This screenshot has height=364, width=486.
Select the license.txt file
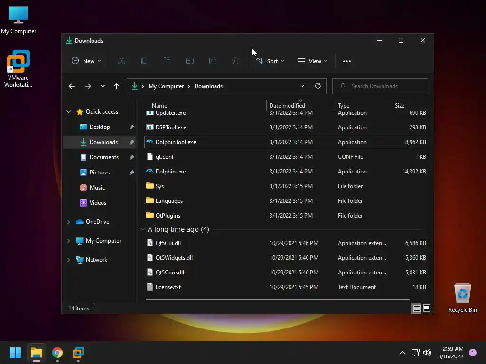point(285,287)
